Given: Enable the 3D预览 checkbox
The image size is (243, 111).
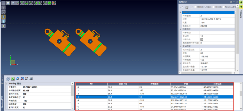Looking at the screenshot, I should pyautogui.click(x=214, y=7).
